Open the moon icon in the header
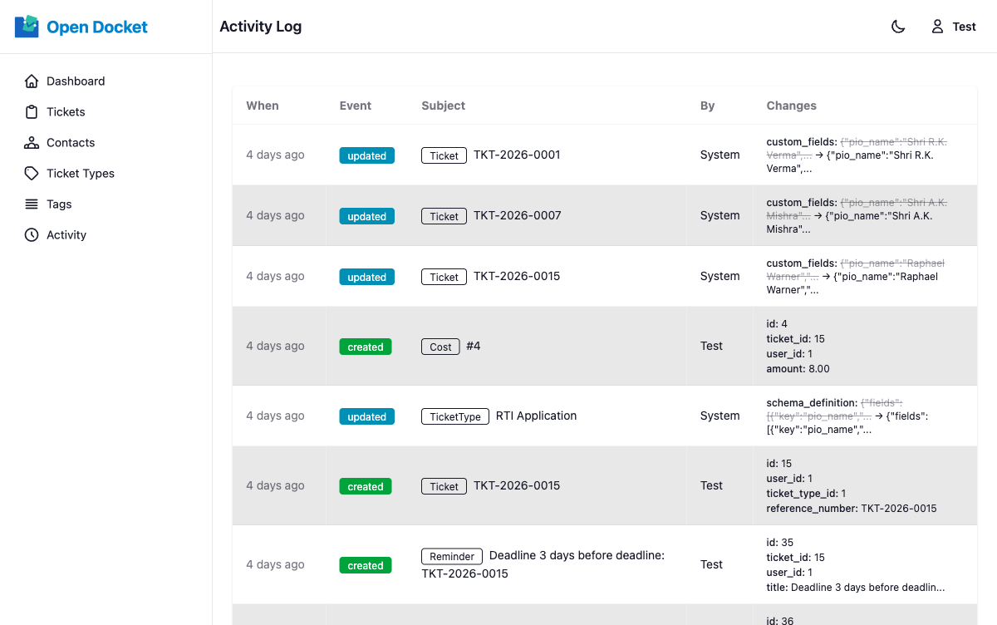Viewport: 997px width, 625px height. click(898, 26)
